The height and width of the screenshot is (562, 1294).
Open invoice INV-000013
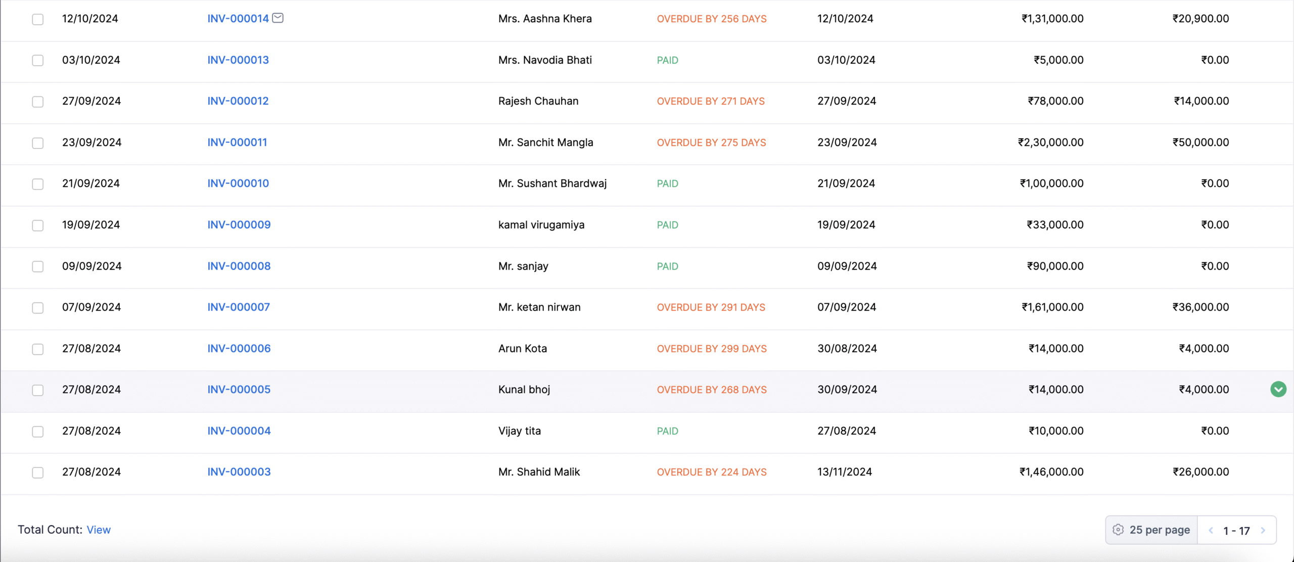(238, 60)
